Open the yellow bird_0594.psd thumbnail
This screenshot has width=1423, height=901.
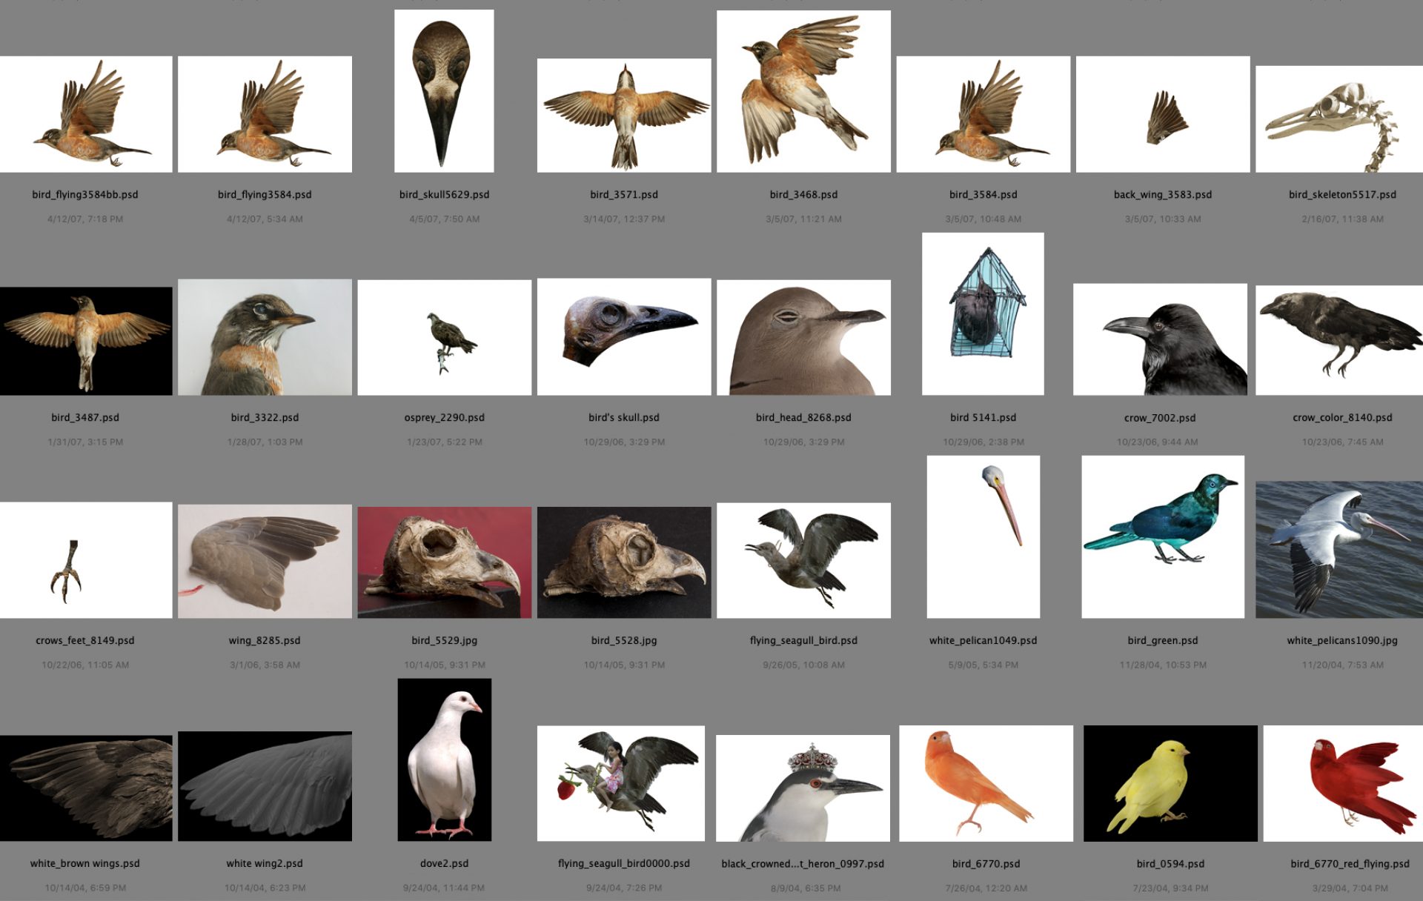(1170, 783)
